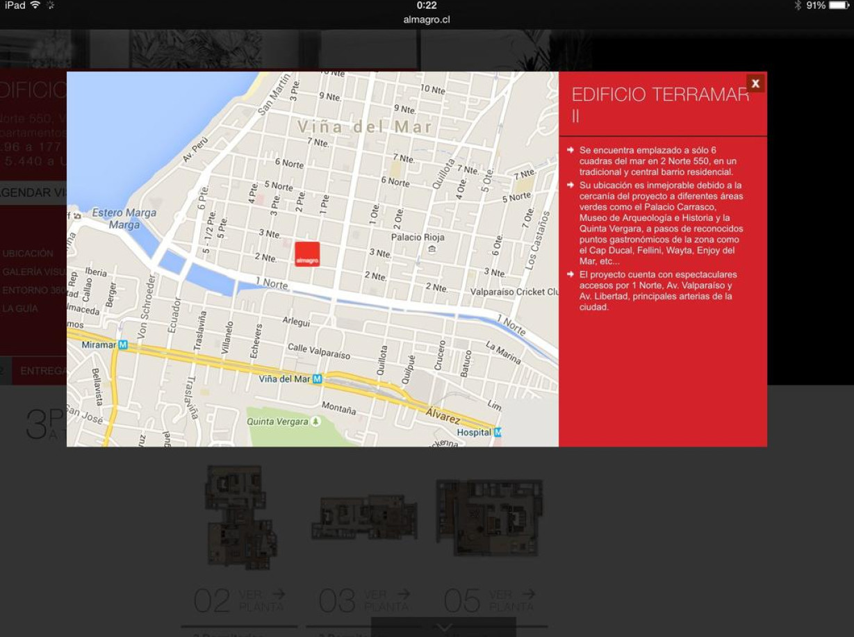Click the "Echevers" street label
This screenshot has height=637, width=854.
tap(258, 341)
